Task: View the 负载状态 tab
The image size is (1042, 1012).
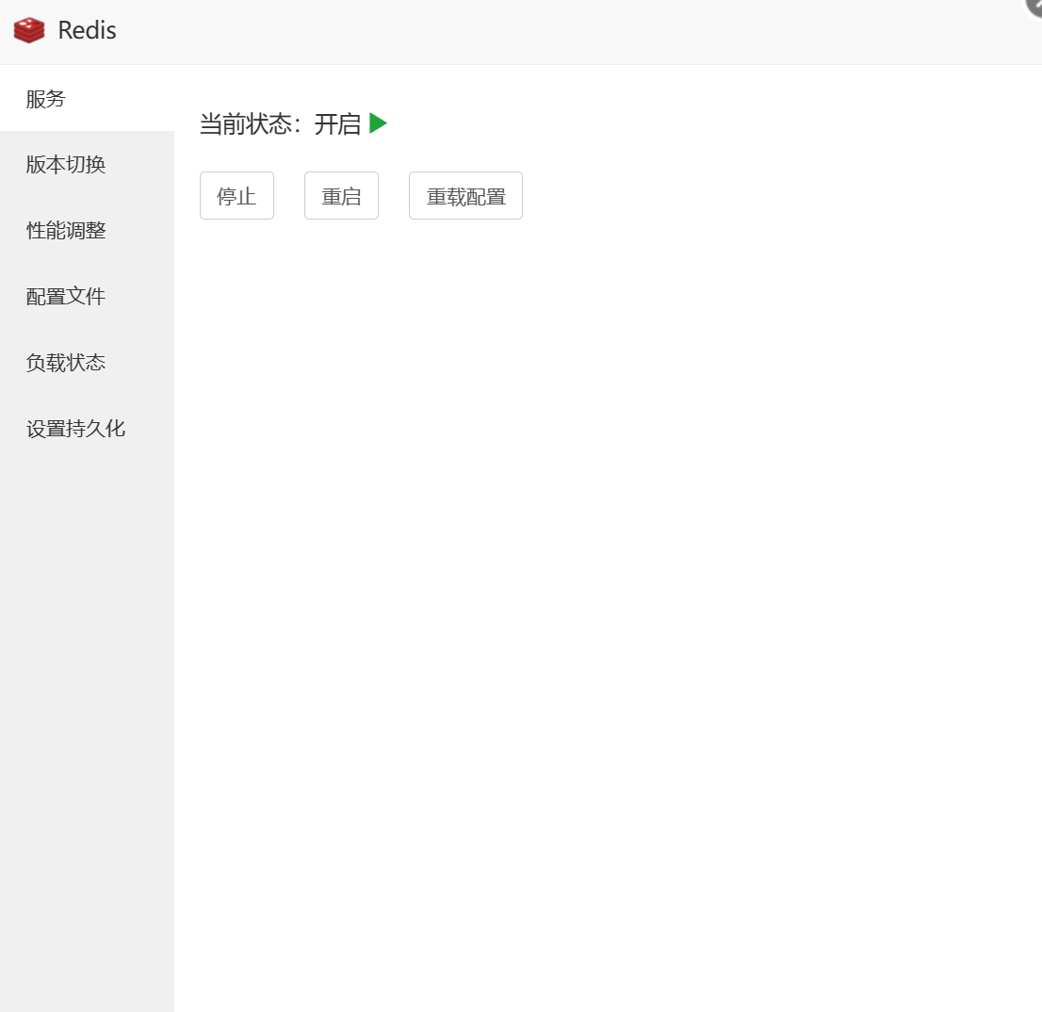Action: pyautogui.click(x=87, y=362)
